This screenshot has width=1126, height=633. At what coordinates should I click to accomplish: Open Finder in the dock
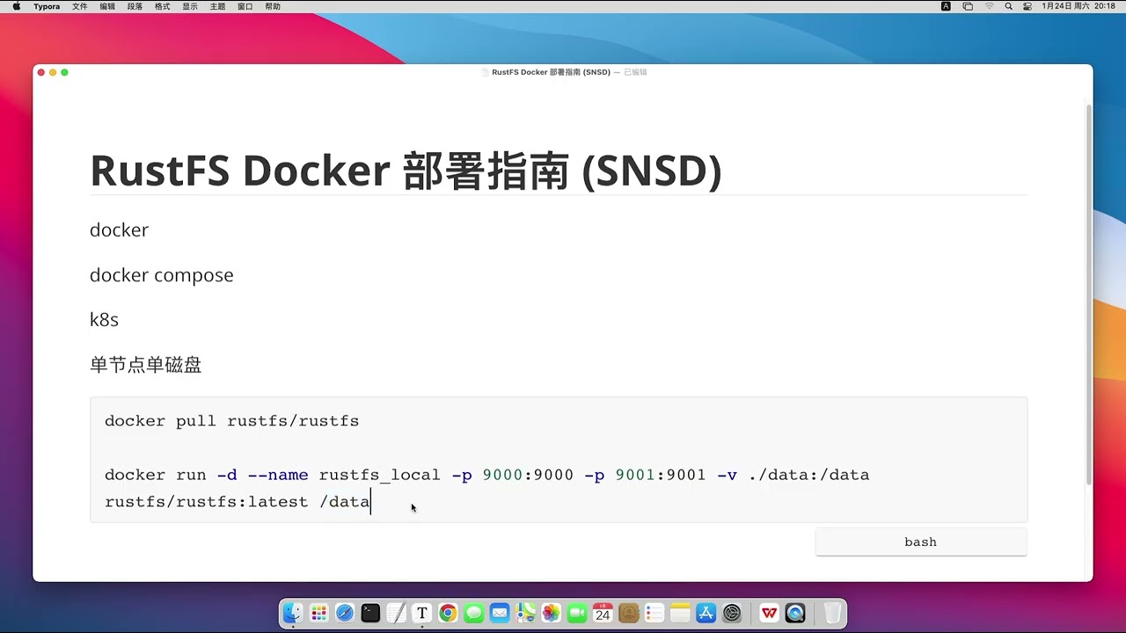[293, 613]
